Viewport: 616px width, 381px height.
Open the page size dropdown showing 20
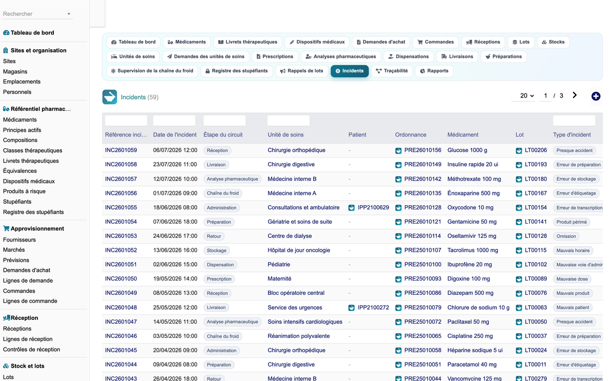[x=525, y=95]
